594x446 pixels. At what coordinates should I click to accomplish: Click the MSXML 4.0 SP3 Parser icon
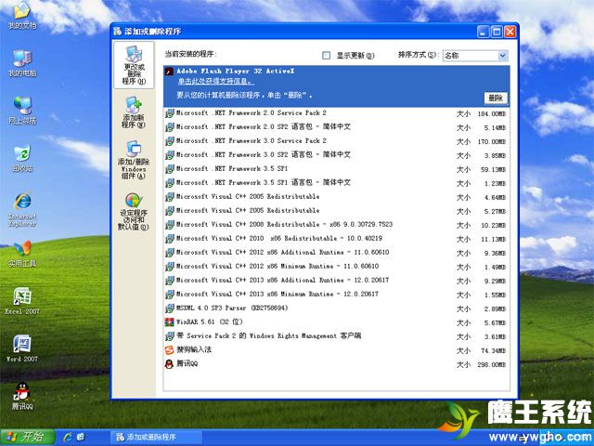169,308
